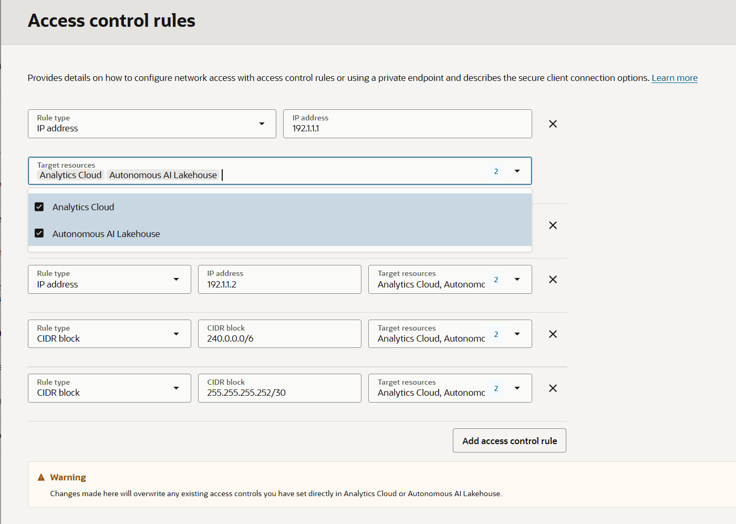Delete the 192.1.1.2 IP address rule

tap(553, 280)
